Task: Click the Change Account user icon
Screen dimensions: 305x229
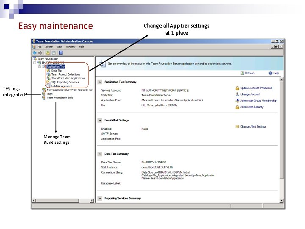Action: pyautogui.click(x=237, y=95)
